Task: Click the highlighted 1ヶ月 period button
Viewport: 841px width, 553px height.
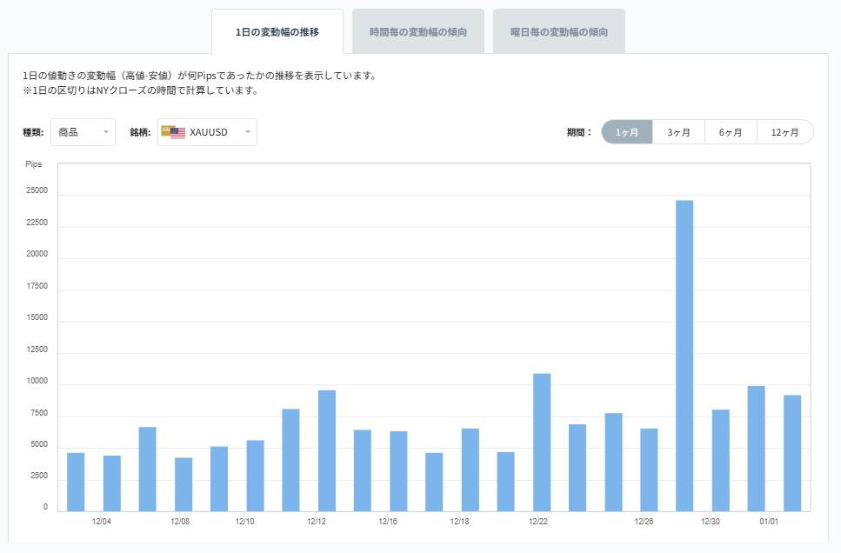Action: pos(626,131)
